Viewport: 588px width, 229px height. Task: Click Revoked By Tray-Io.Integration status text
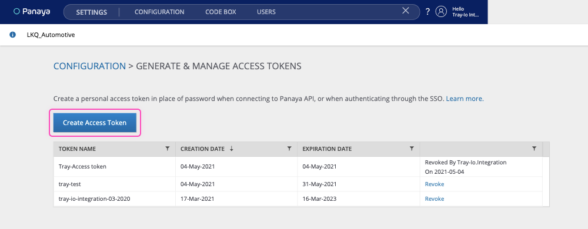pos(466,167)
